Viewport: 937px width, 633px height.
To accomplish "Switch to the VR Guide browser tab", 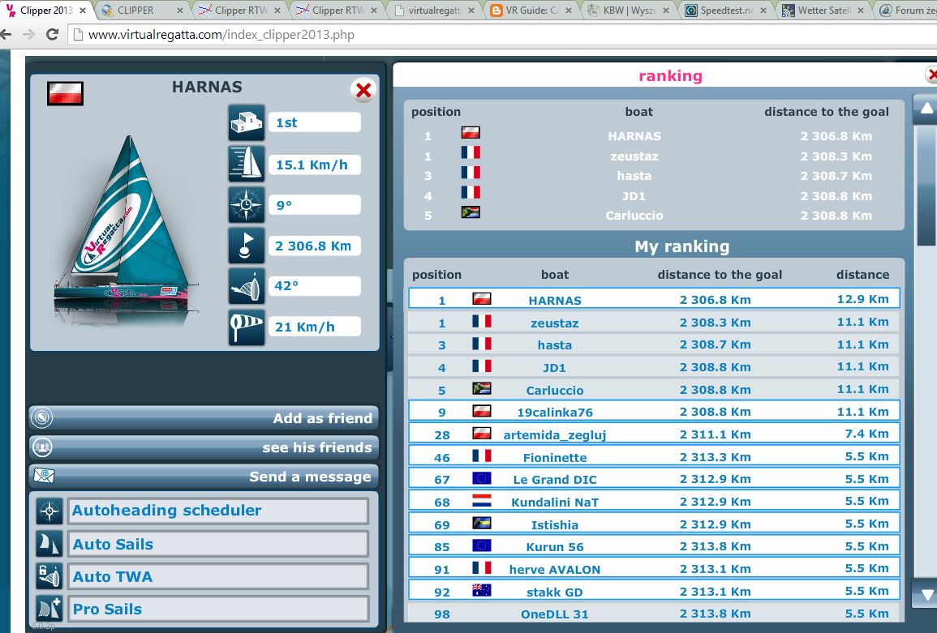I will 531,11.
